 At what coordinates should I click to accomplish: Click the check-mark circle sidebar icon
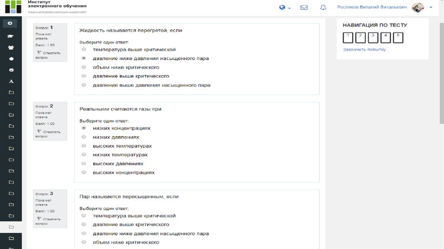pyautogui.click(x=11, y=70)
